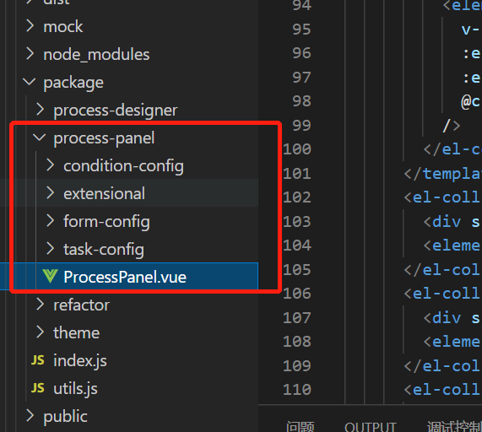
Task: Expand the extensional folder arrow
Action: 50,193
